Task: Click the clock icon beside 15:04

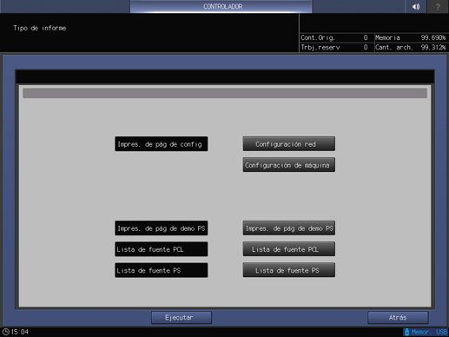Action: pyautogui.click(x=5, y=332)
